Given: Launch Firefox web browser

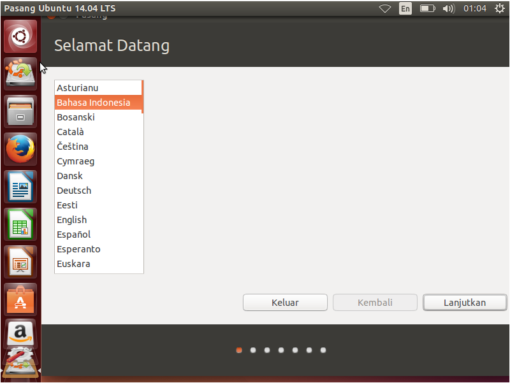Looking at the screenshot, I should [20, 149].
